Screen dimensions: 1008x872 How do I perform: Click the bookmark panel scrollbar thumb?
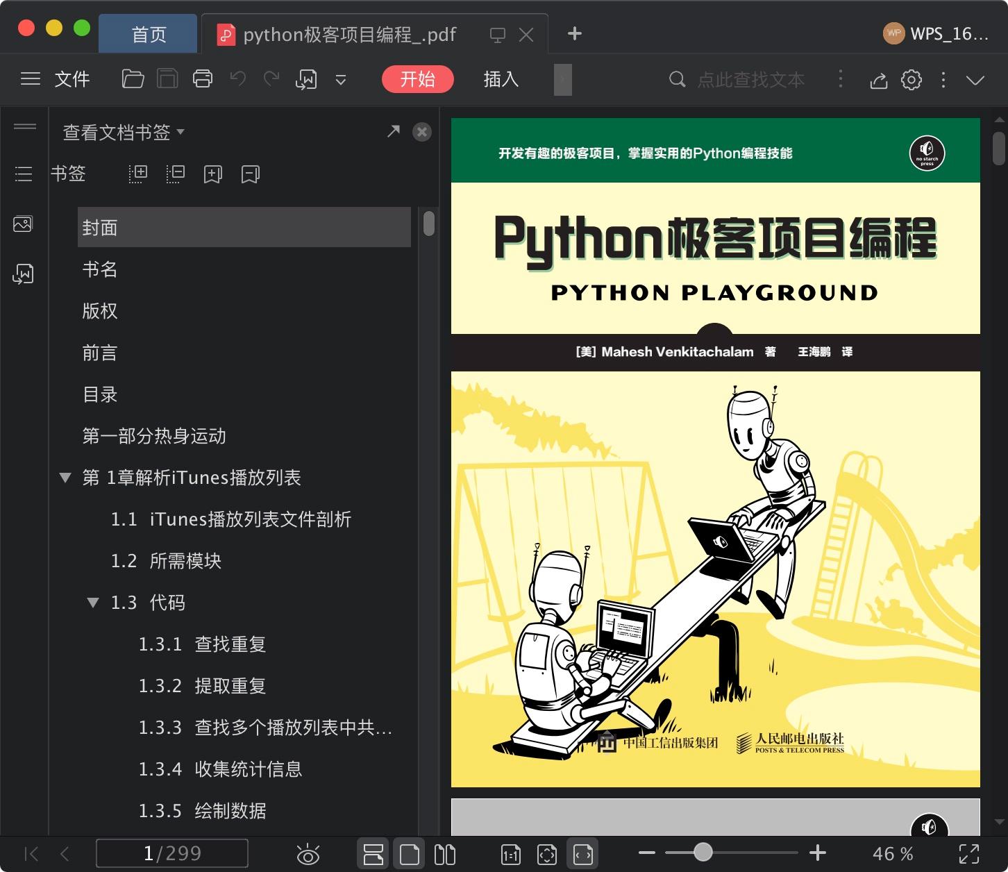tap(429, 224)
